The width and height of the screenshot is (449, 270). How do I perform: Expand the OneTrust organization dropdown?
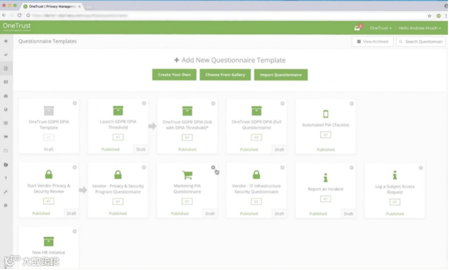[x=381, y=28]
